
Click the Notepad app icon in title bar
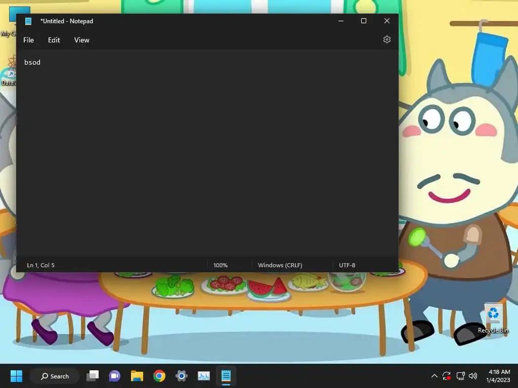pos(28,21)
